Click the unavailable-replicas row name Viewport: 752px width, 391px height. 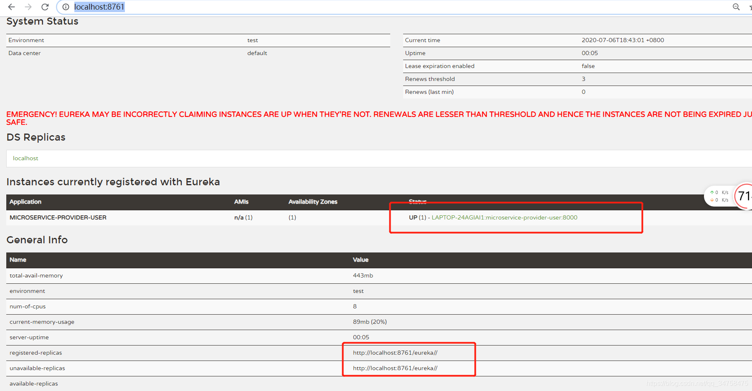37,368
